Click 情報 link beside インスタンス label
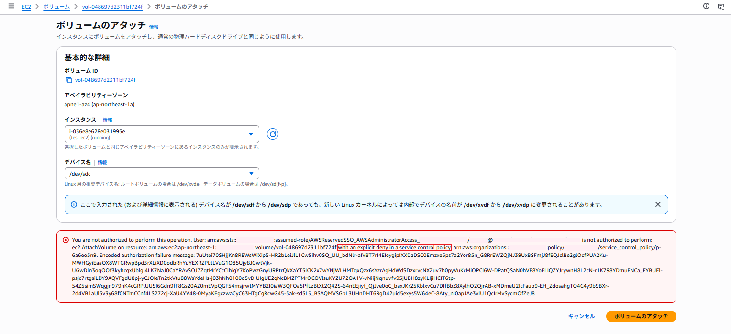The image size is (731, 334). 108,120
